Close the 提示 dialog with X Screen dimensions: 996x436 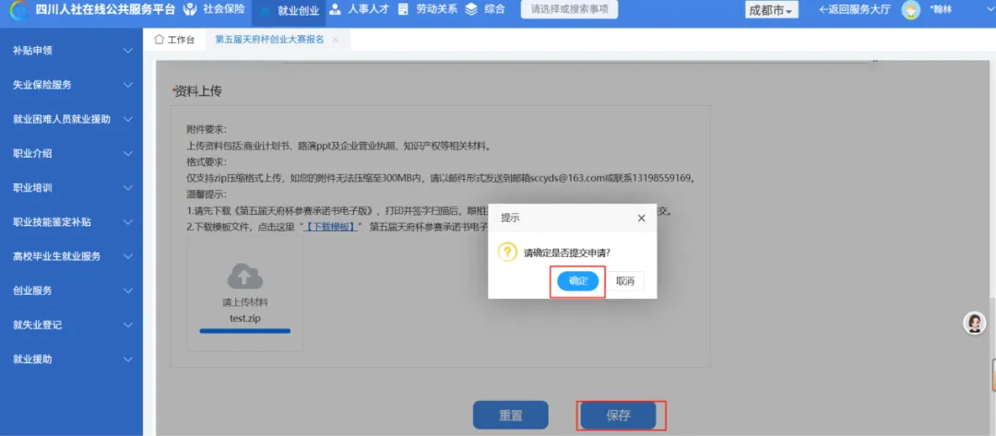[x=641, y=218]
